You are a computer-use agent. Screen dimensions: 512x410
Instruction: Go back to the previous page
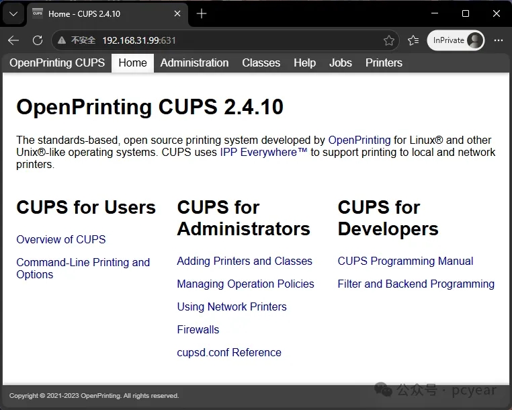(x=13, y=40)
